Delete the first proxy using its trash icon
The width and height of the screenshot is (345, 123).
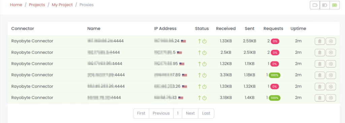click(x=320, y=41)
